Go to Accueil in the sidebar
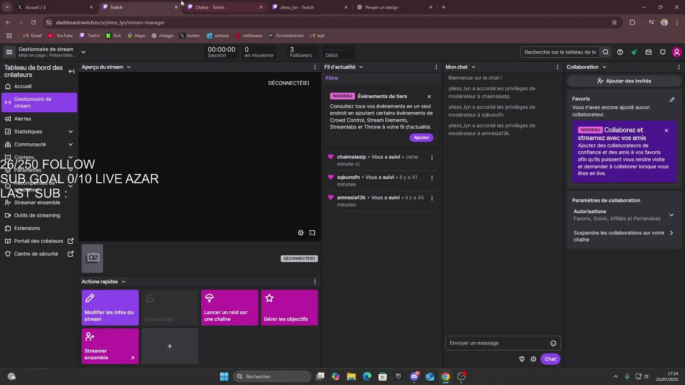 point(39,86)
